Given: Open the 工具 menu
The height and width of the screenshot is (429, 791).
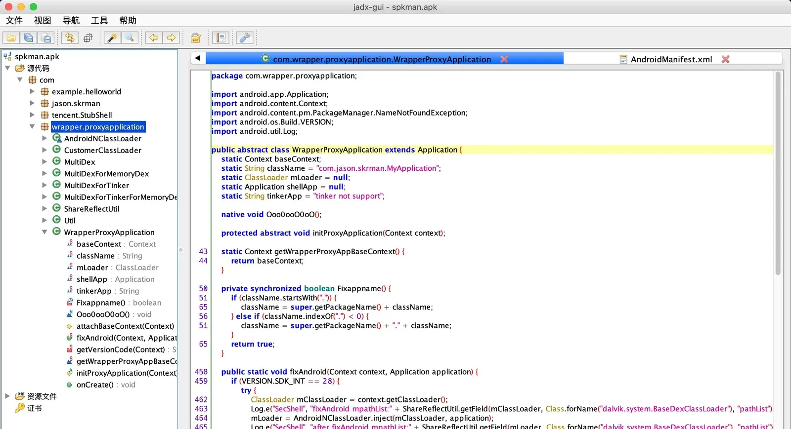Looking at the screenshot, I should point(99,20).
